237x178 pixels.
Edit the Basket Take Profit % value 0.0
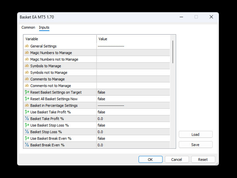click(133, 119)
